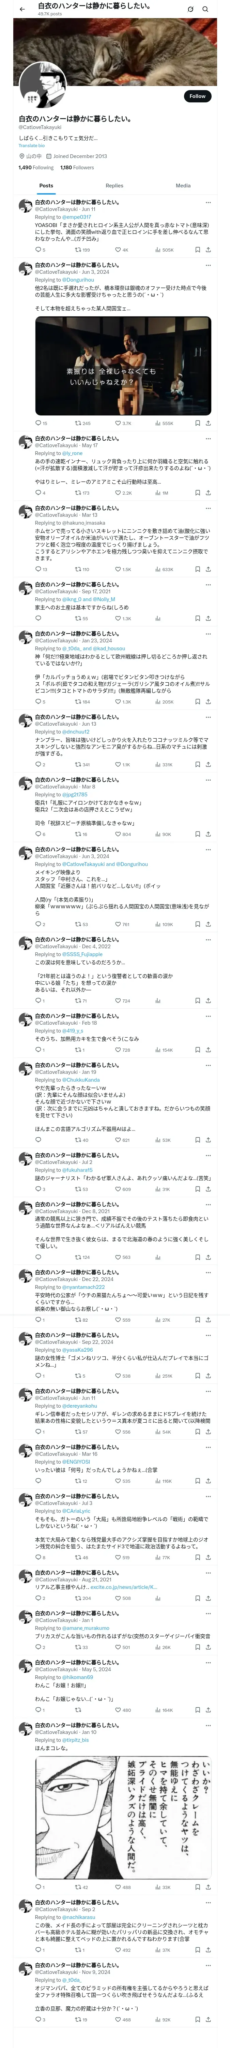Click the Follow button
Viewport: 230px width, 2048px height.
pyautogui.click(x=197, y=96)
